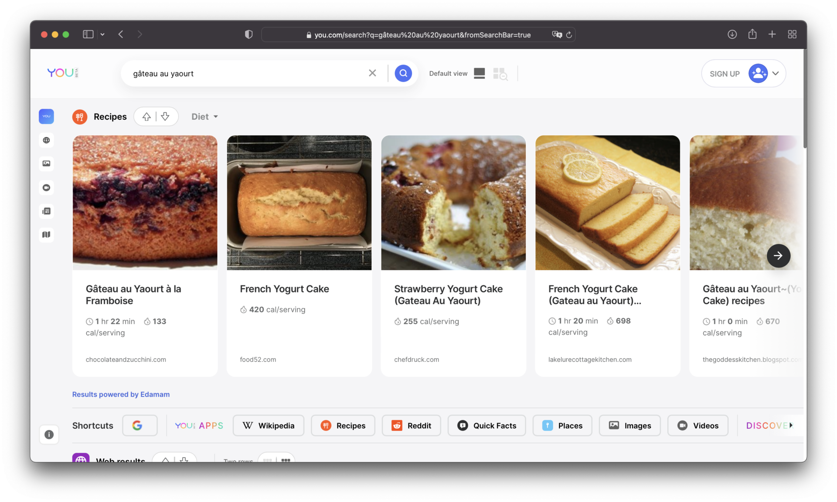Viewport: 837px width, 502px height.
Task: Open the maps sidebar icon
Action: tap(46, 235)
